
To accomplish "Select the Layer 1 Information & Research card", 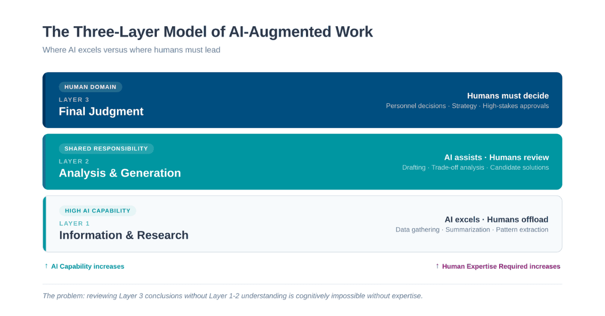I will tap(302, 223).
